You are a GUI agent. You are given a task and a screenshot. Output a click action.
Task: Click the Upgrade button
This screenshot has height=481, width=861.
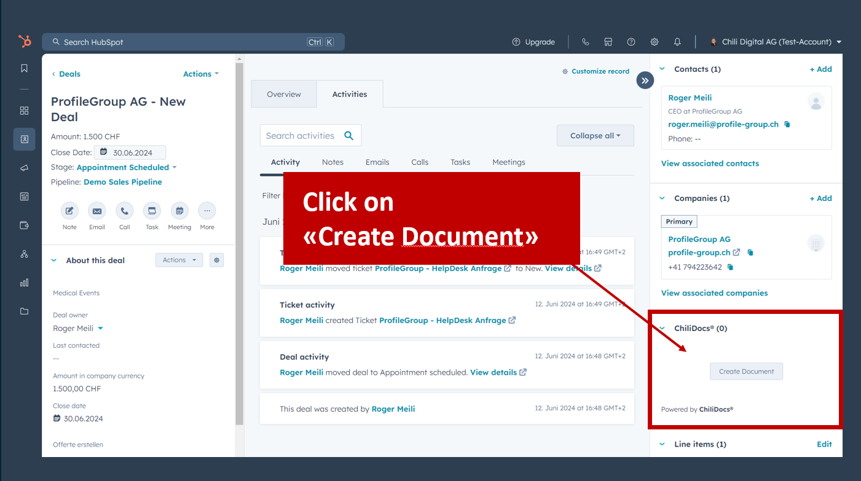point(533,42)
